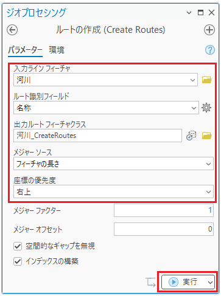Screen dimensions: 221x296
Task: Click the 出力ルート フィーチャクラス text field
Action: (x=97, y=136)
